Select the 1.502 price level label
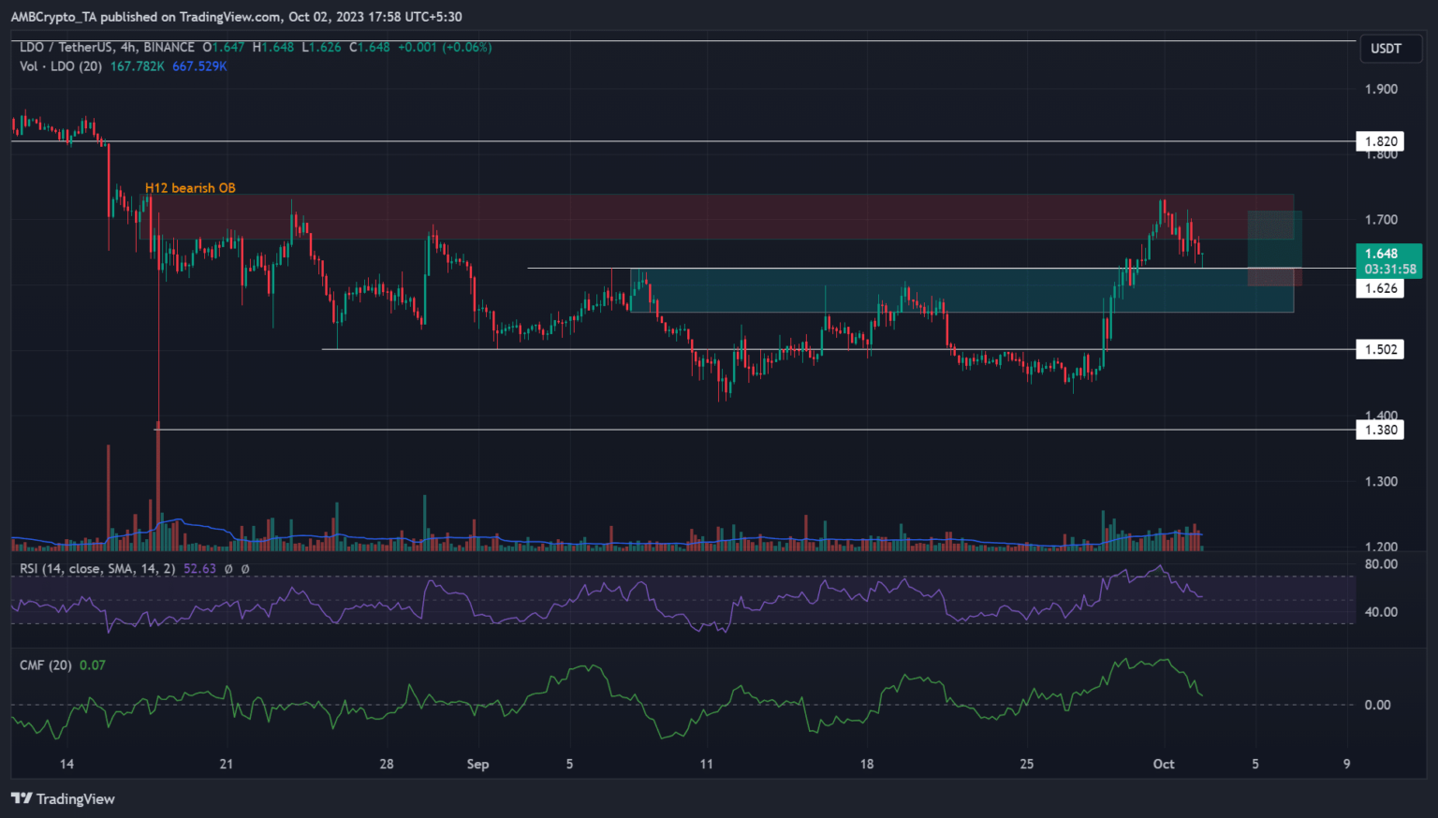Viewport: 1438px width, 818px height. [1380, 349]
